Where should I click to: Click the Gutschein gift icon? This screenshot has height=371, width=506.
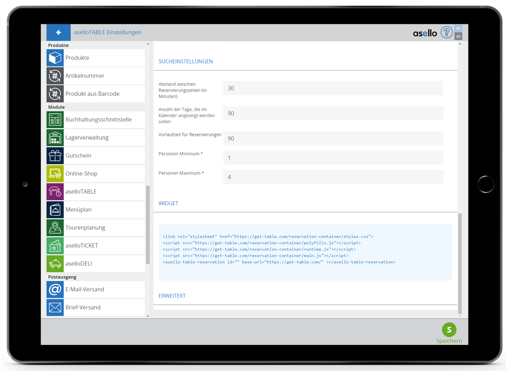55,156
